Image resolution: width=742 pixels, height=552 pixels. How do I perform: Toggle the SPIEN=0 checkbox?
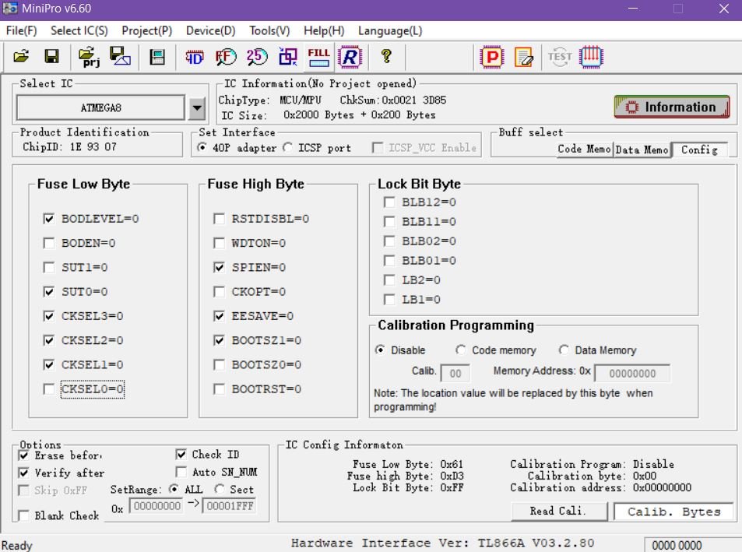pos(219,267)
